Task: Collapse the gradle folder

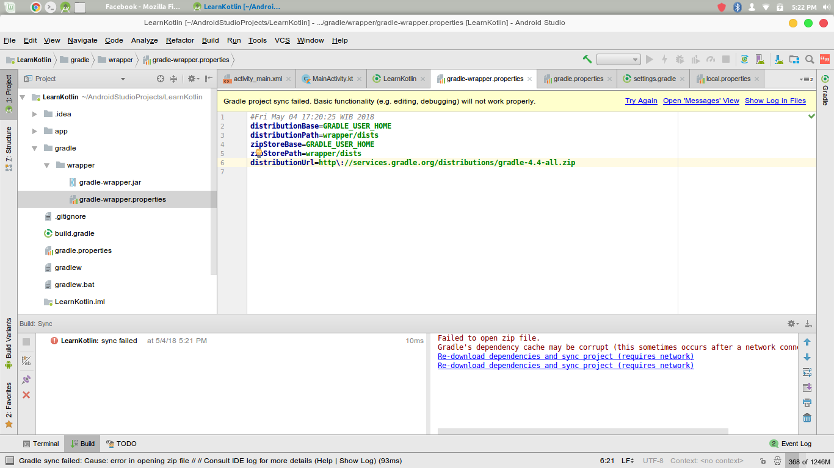Action: 35,148
